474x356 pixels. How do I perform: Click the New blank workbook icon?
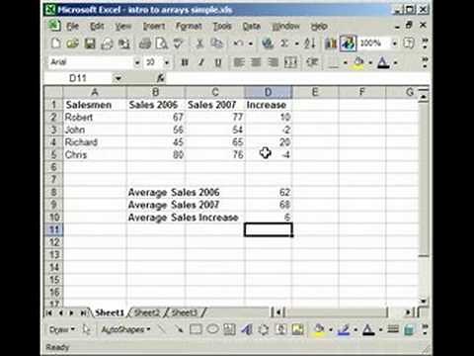point(56,44)
